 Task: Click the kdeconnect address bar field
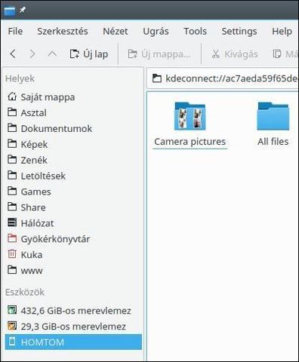(223, 78)
